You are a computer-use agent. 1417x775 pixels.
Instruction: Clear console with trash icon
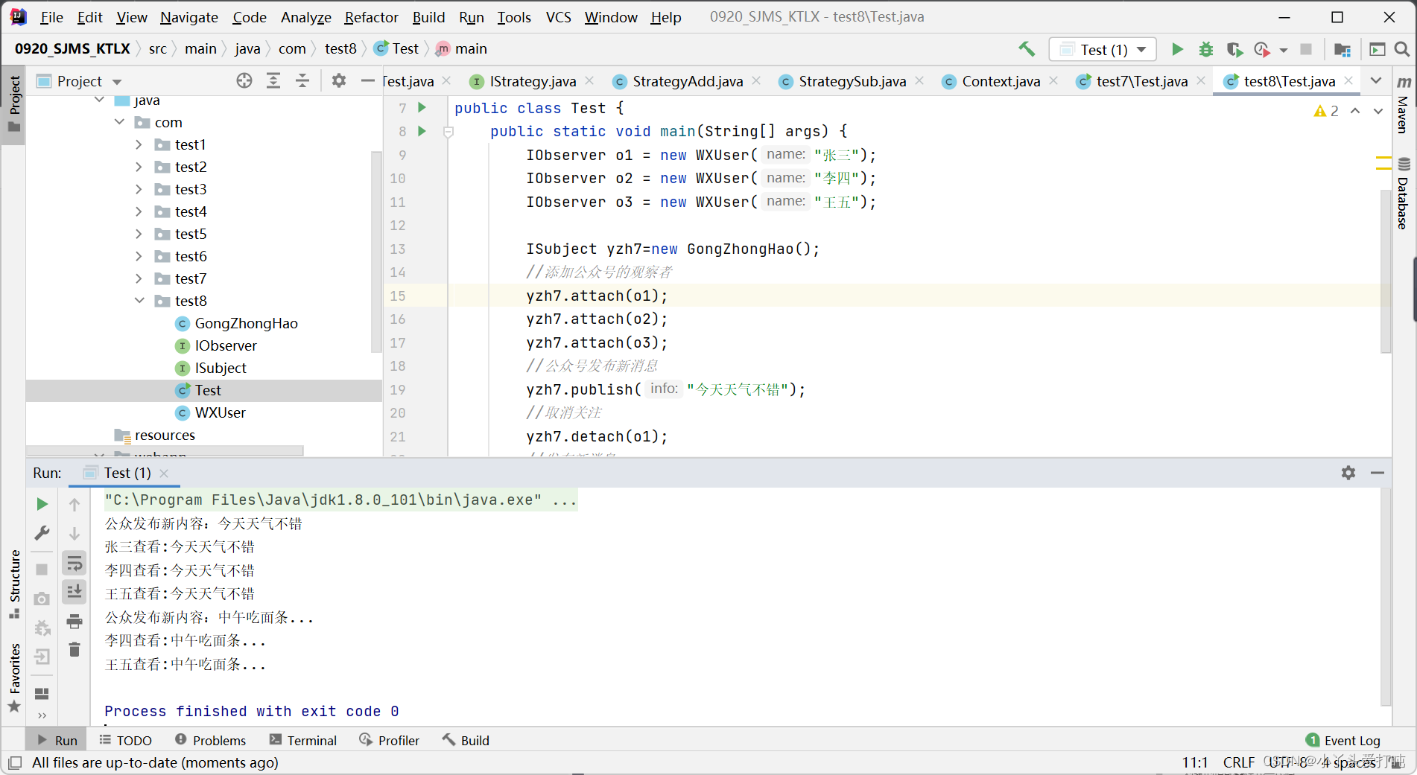pyautogui.click(x=75, y=650)
